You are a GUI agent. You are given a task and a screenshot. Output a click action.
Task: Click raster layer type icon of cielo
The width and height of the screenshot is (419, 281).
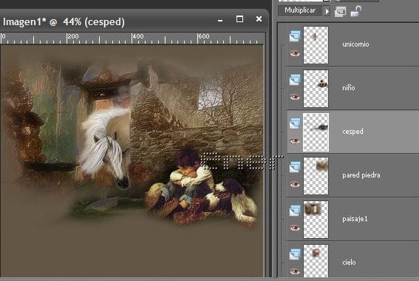295,254
